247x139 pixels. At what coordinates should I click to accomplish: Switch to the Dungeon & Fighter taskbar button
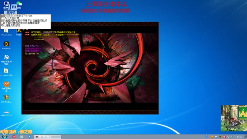[x=48, y=137]
